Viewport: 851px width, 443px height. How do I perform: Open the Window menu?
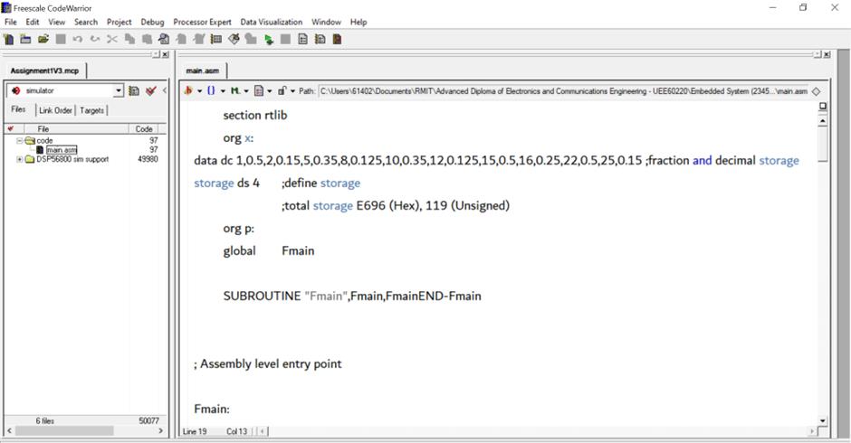(326, 23)
